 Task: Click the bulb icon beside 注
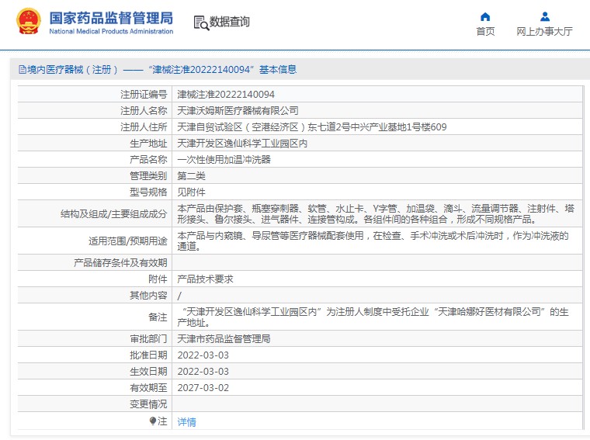(152, 421)
